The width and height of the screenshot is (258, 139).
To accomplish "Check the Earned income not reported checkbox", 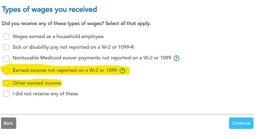I will coord(6,71).
